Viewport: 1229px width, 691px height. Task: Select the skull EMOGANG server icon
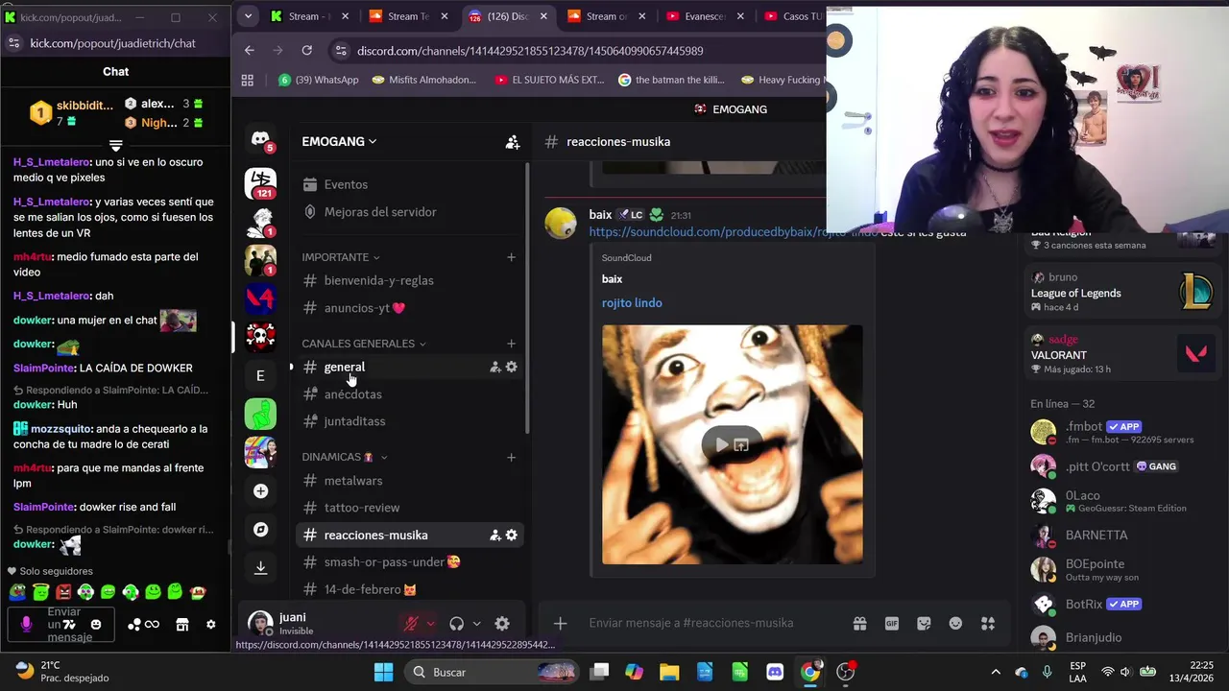coord(260,336)
